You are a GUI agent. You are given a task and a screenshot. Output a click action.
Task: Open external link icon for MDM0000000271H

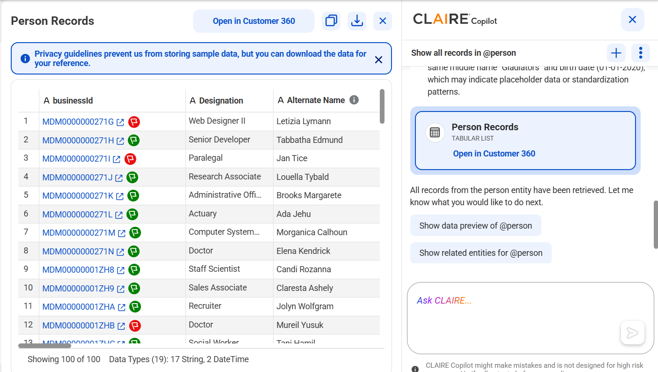[x=120, y=141]
